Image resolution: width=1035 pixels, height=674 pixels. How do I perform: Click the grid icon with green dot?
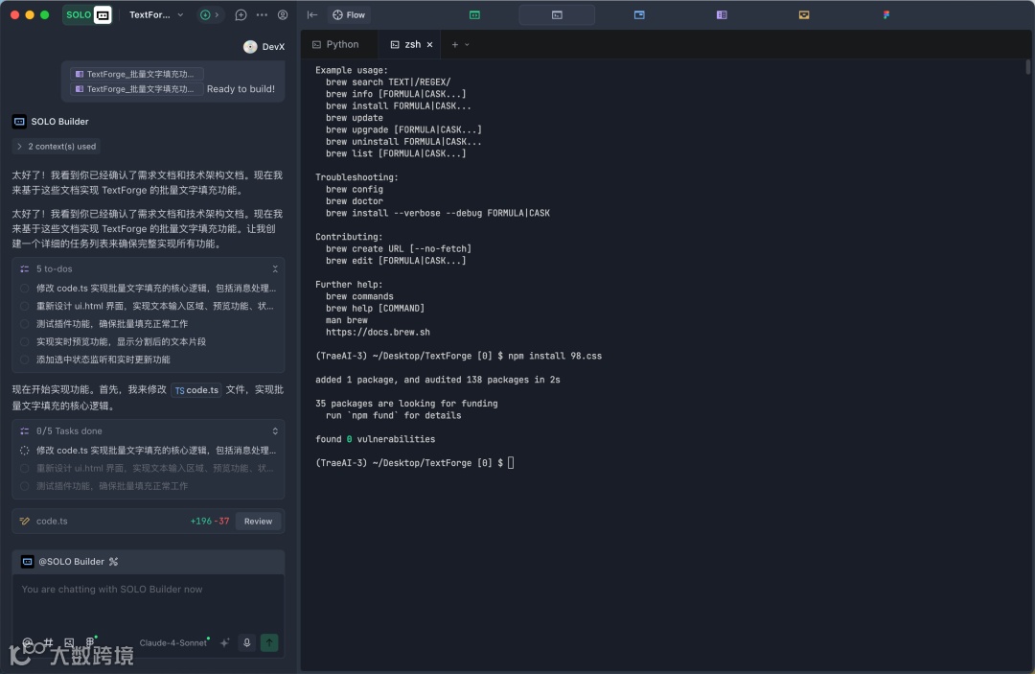point(91,641)
